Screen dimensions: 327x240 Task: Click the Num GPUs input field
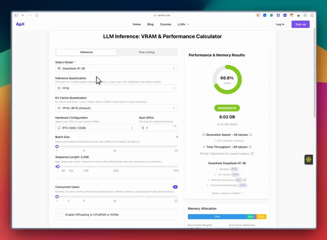point(156,128)
